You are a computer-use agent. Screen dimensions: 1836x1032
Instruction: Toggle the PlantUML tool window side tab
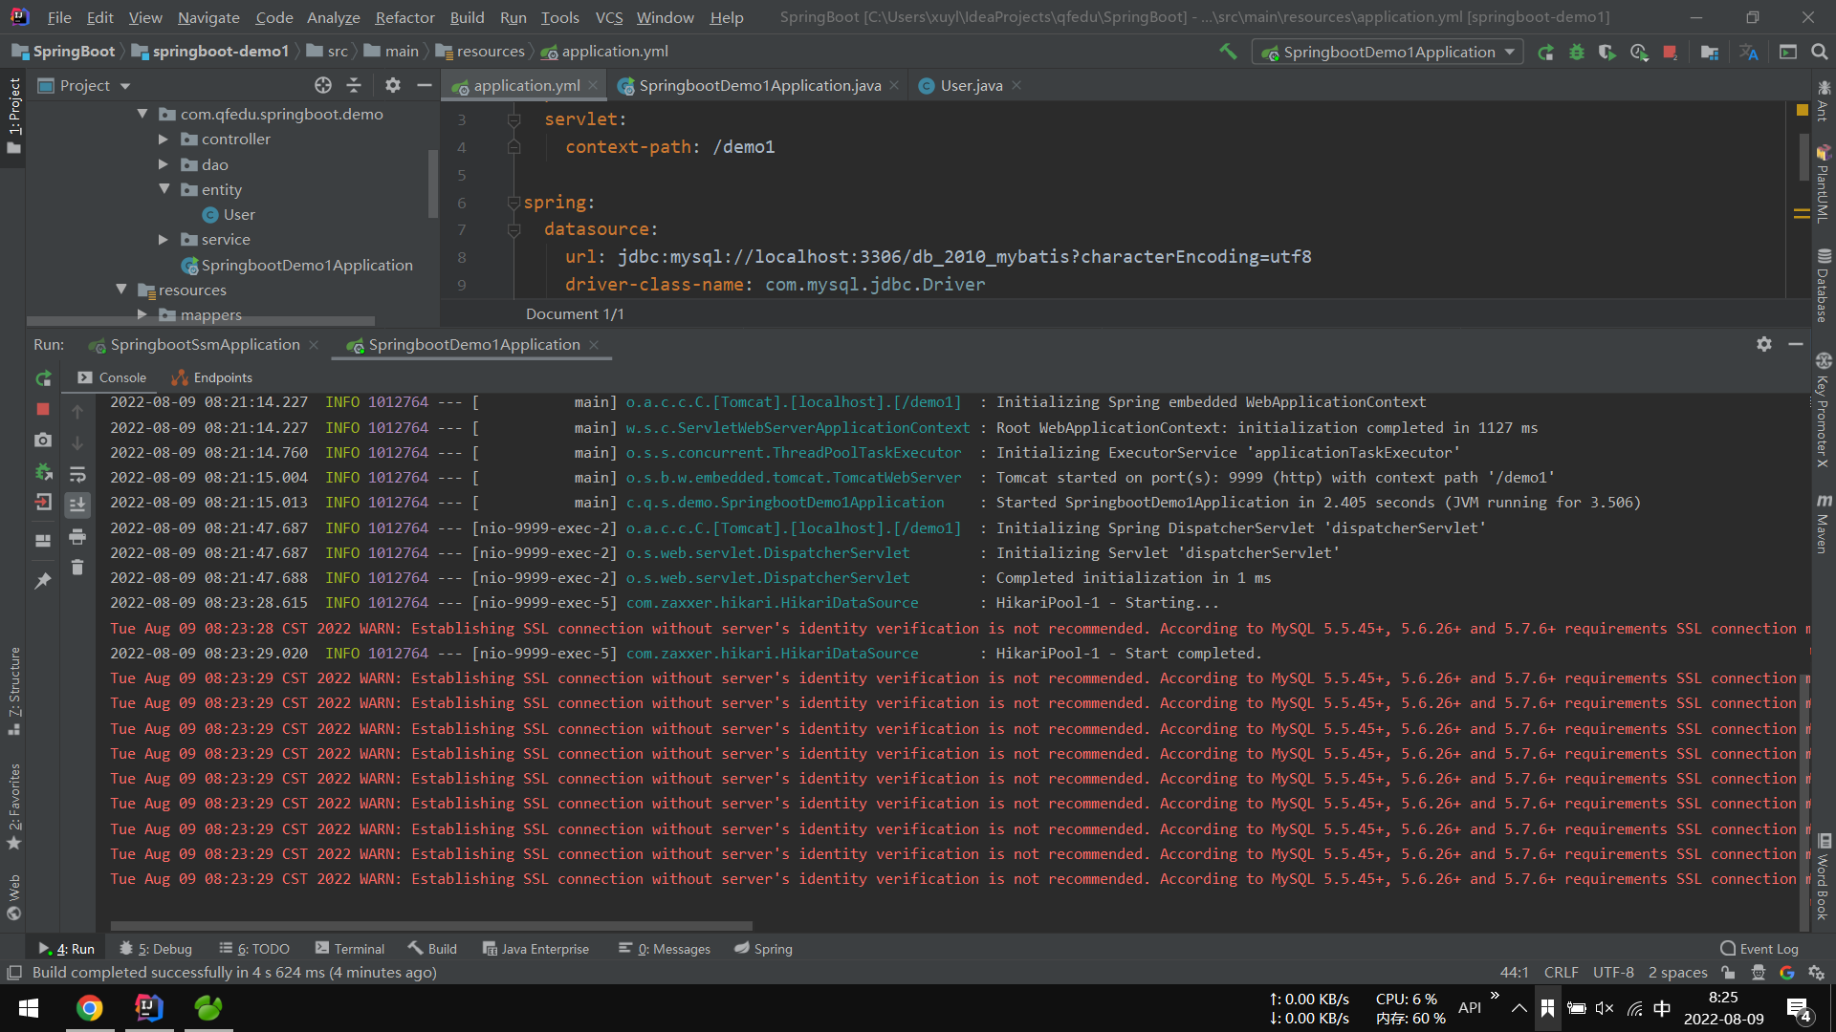(x=1824, y=183)
